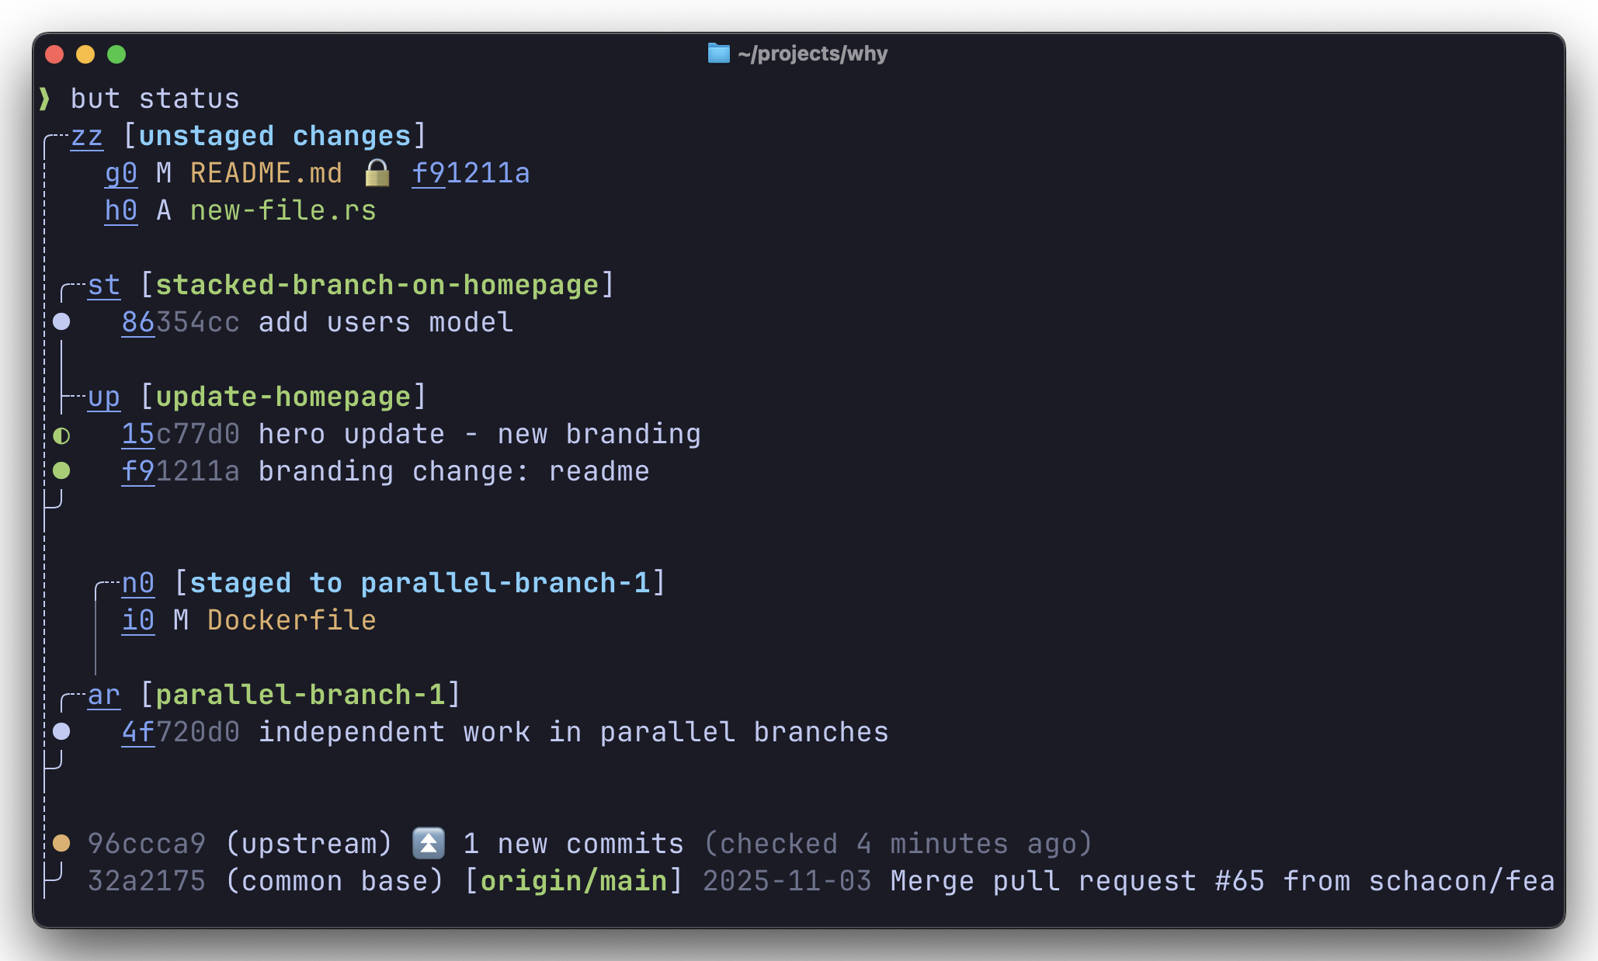The width and height of the screenshot is (1598, 961).
Task: Click the green dot beside commit f91211a
Action: coord(61,470)
